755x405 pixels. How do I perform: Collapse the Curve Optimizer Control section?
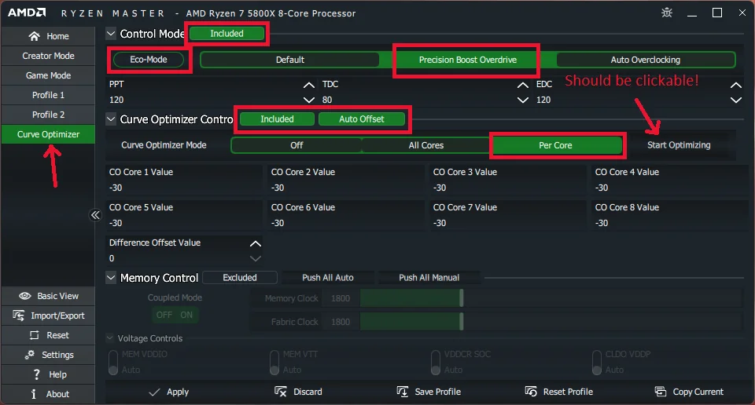coord(111,119)
